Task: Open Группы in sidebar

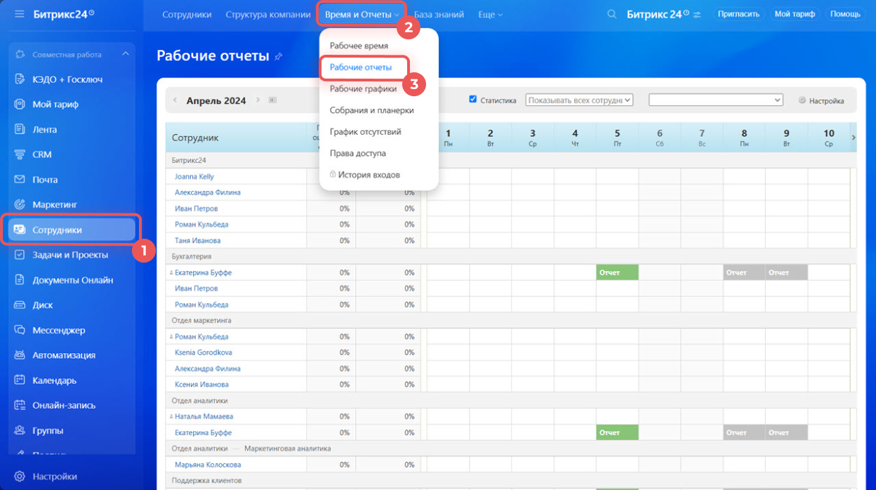Action: point(48,430)
